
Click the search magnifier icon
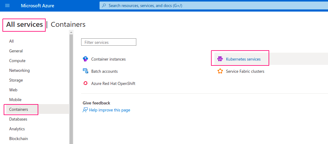(104, 5)
